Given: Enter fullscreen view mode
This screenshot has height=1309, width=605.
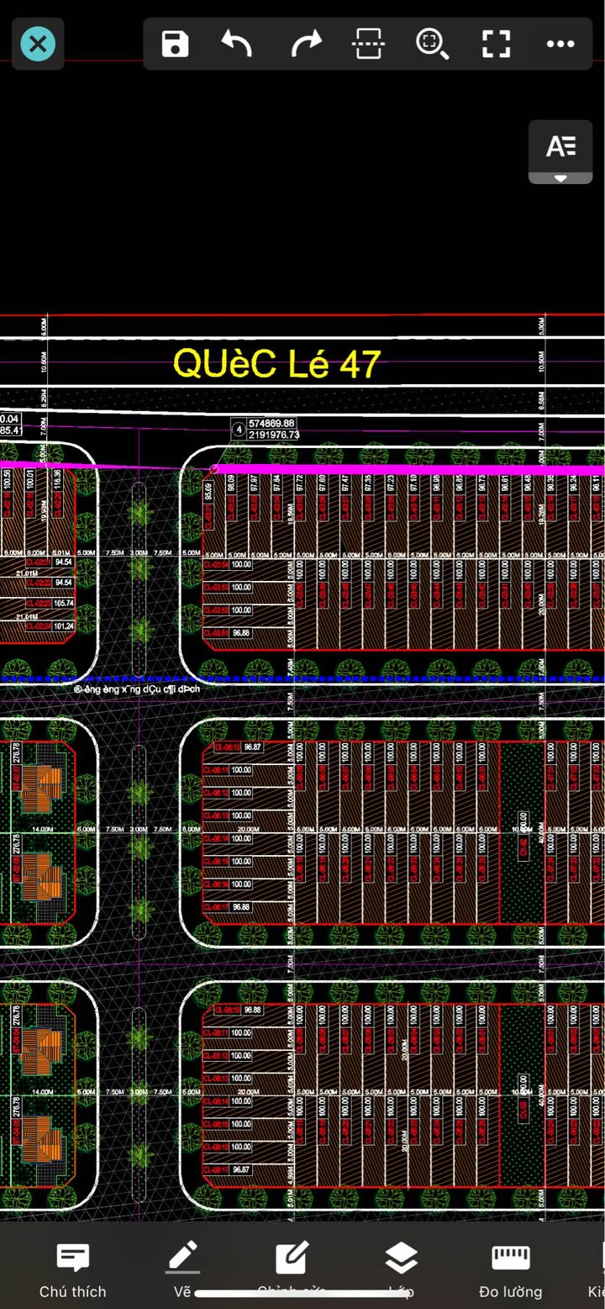Looking at the screenshot, I should (x=496, y=44).
